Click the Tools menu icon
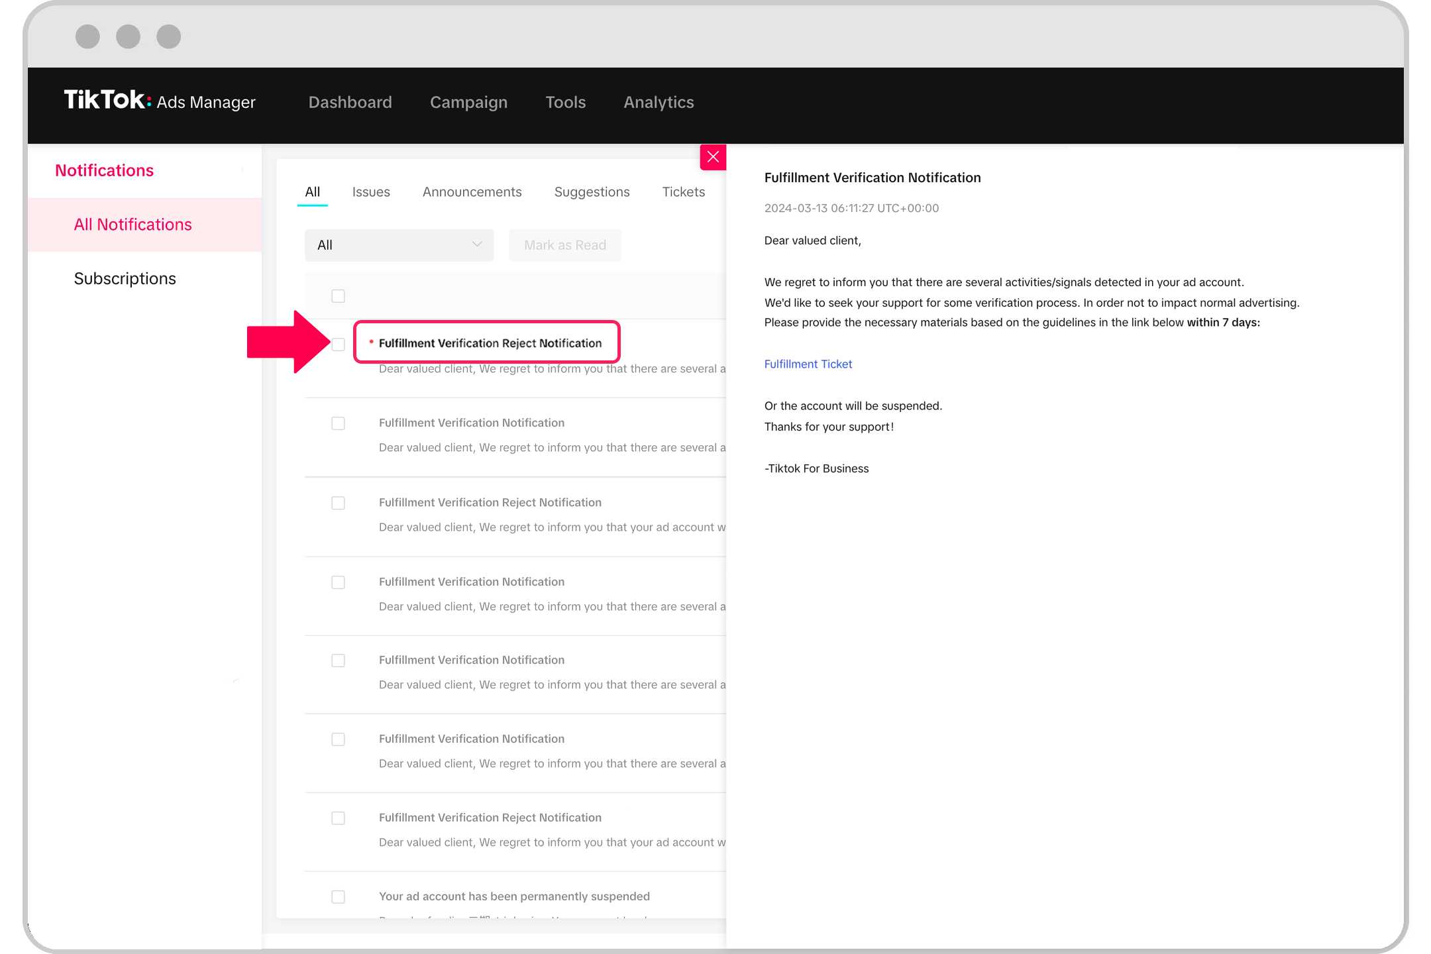 565,103
